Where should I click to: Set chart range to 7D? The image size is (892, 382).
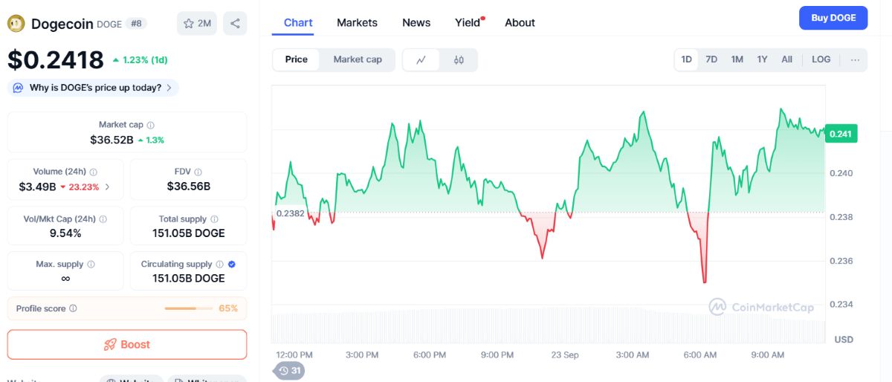tap(711, 59)
